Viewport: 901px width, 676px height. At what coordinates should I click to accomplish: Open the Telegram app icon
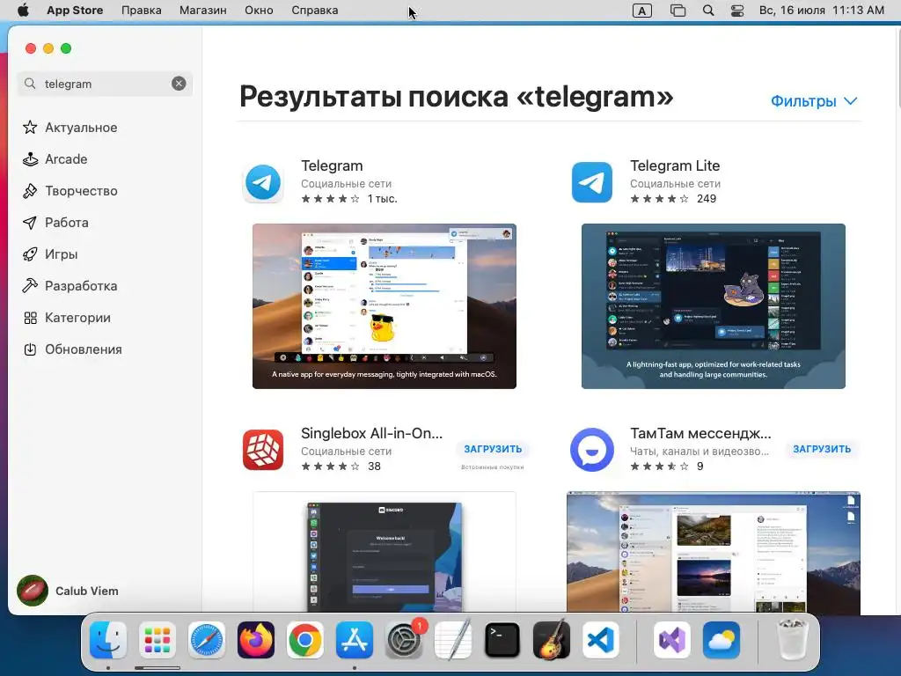tap(263, 182)
